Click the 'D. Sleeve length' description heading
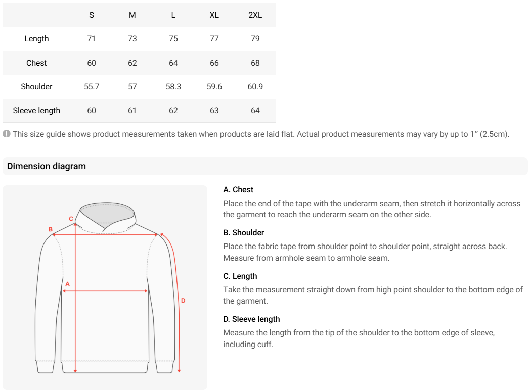530x392 pixels. click(251, 319)
